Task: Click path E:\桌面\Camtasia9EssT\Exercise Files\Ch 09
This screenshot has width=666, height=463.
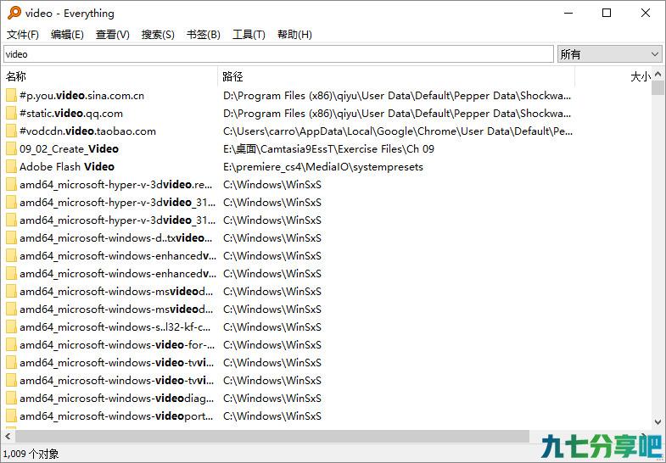Action: [328, 149]
